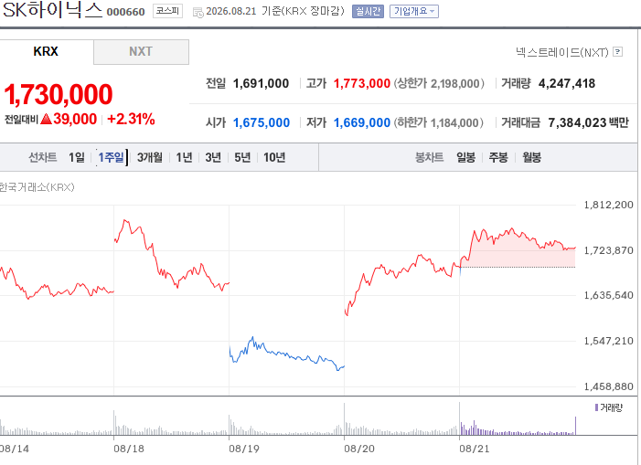Click the 08/19 date marker on the chart axis
The width and height of the screenshot is (641, 465).
pos(244,449)
